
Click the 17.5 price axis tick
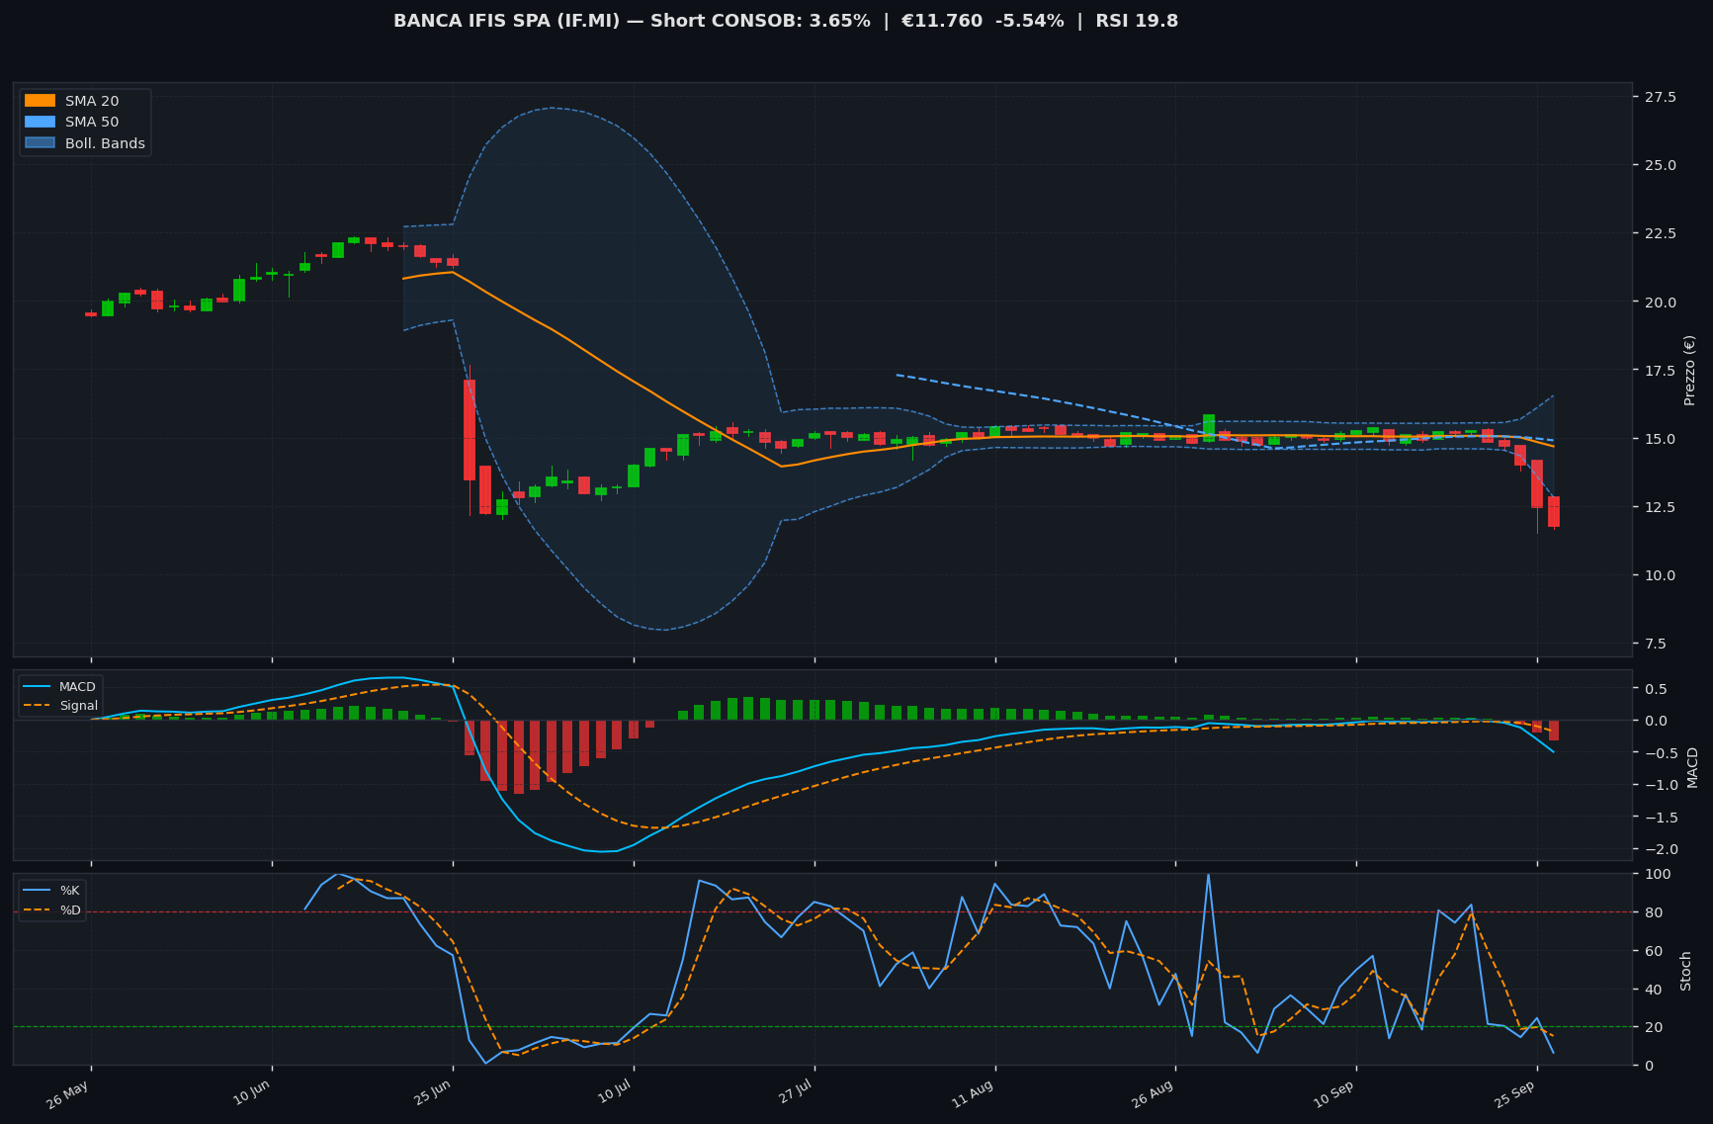click(x=1660, y=371)
